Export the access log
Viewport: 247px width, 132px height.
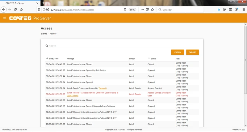pyautogui.click(x=192, y=52)
